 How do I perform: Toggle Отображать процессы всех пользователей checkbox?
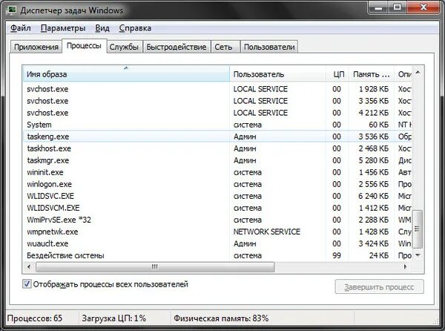point(27,284)
